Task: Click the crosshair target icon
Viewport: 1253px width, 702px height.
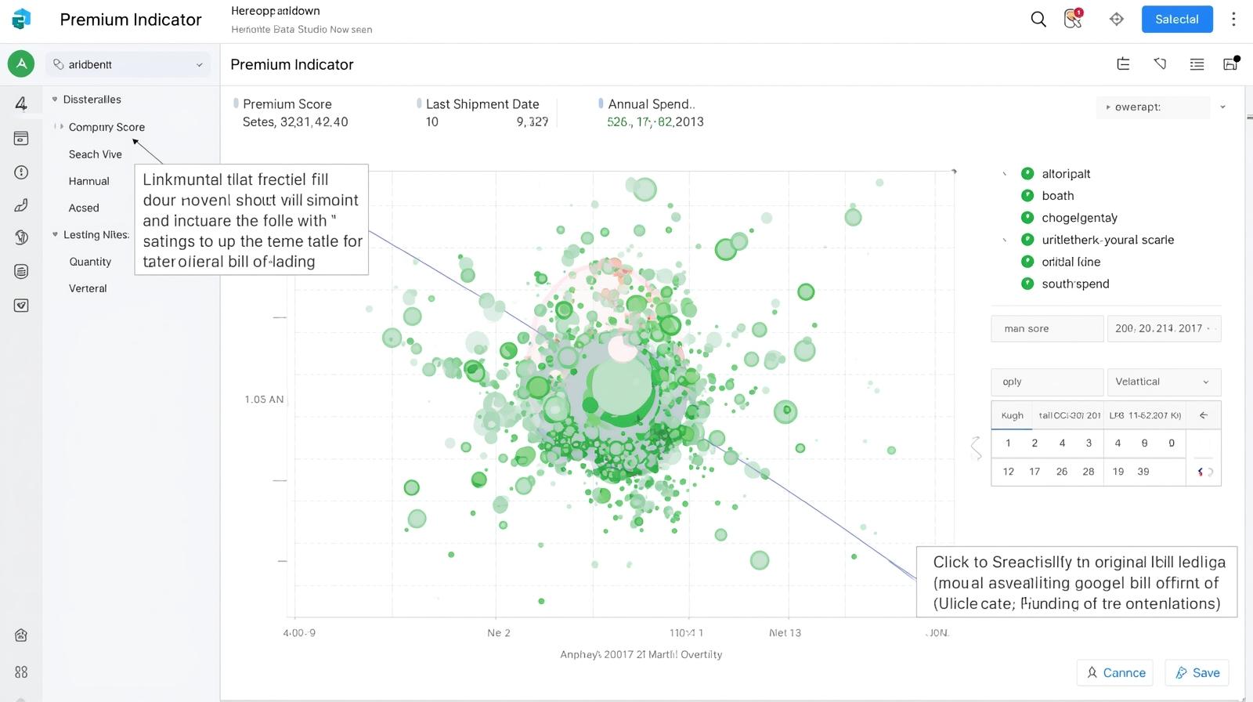Action: 1117,19
